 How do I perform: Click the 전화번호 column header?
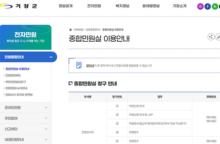211,97
